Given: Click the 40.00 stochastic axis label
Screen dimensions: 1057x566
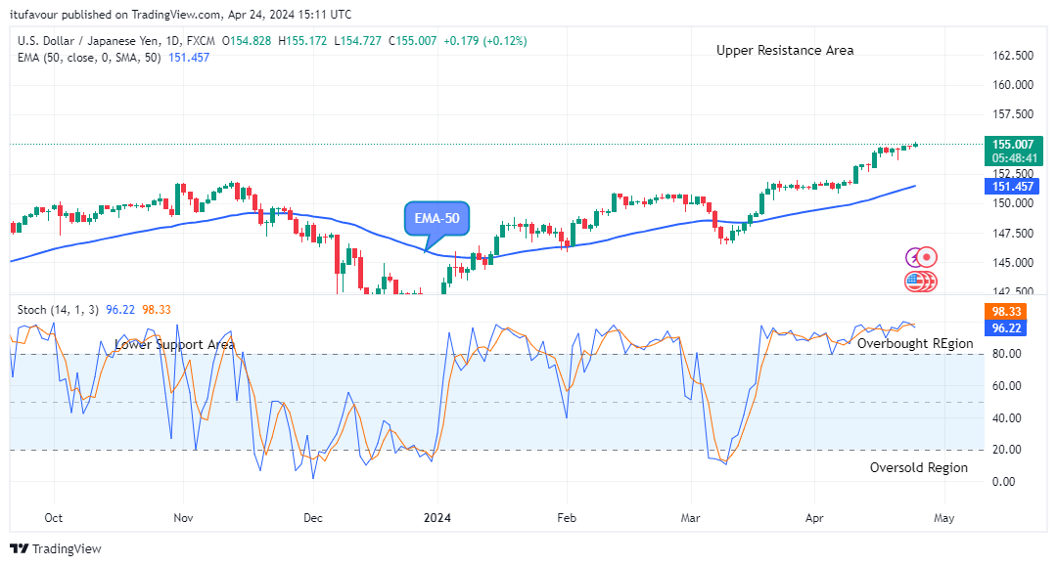Looking at the screenshot, I should coord(1006,418).
